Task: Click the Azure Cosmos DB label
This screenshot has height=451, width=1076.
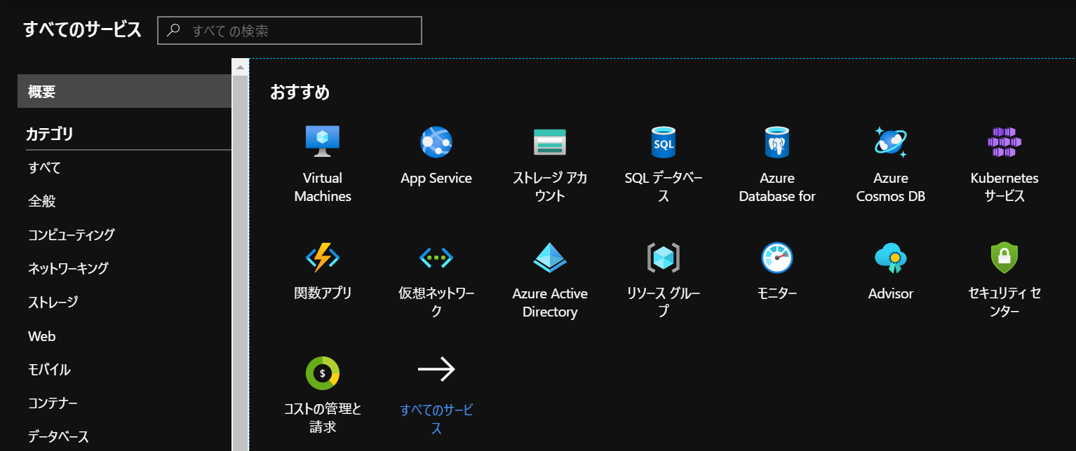Action: coord(891,187)
